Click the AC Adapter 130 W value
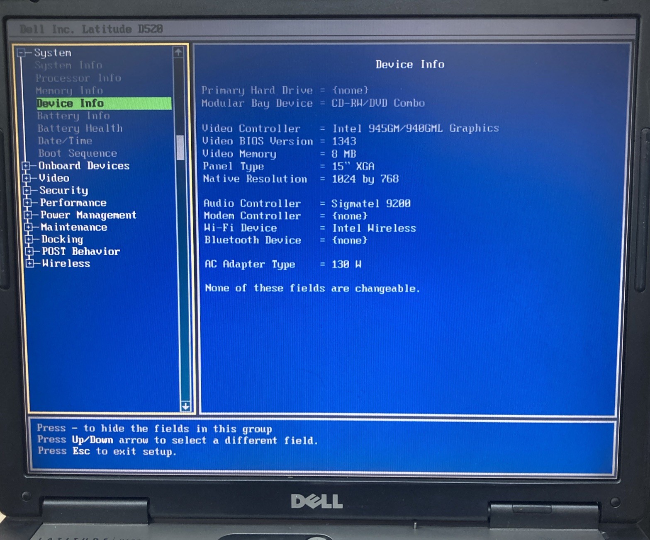This screenshot has height=540, width=650. click(346, 264)
